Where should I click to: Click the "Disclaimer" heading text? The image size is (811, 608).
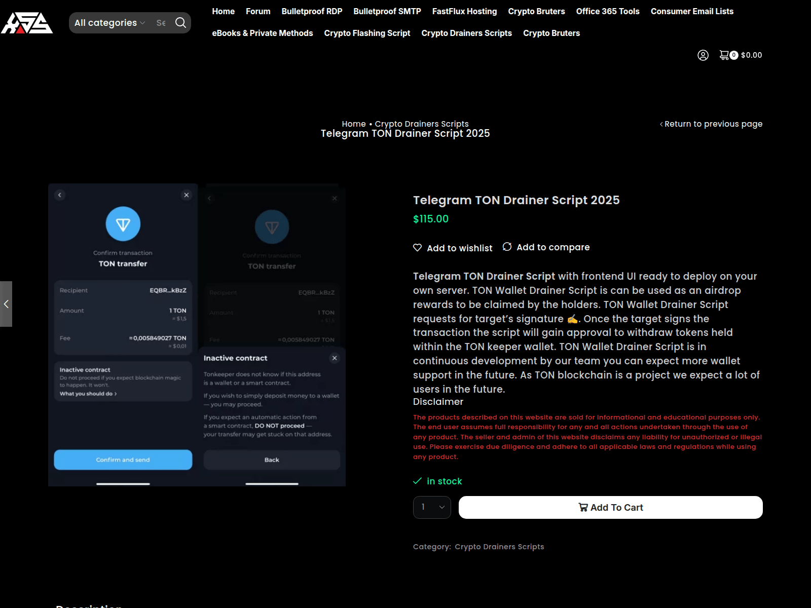point(438,402)
